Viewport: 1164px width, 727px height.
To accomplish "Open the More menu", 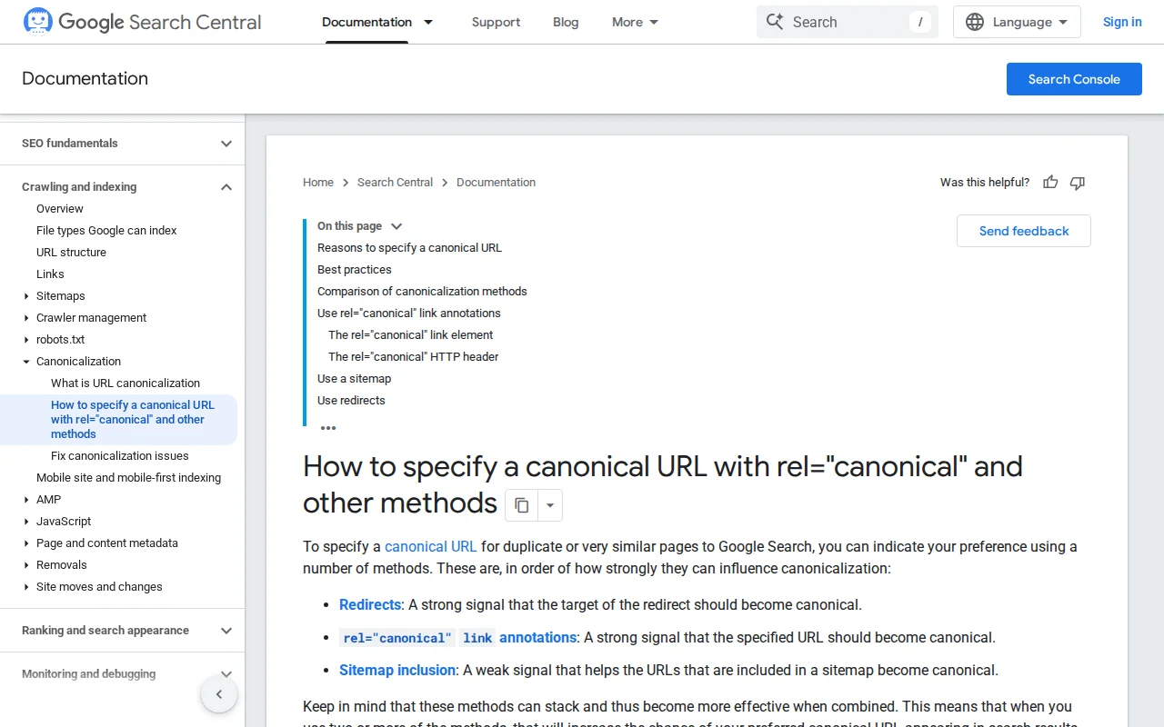I will pyautogui.click(x=634, y=22).
